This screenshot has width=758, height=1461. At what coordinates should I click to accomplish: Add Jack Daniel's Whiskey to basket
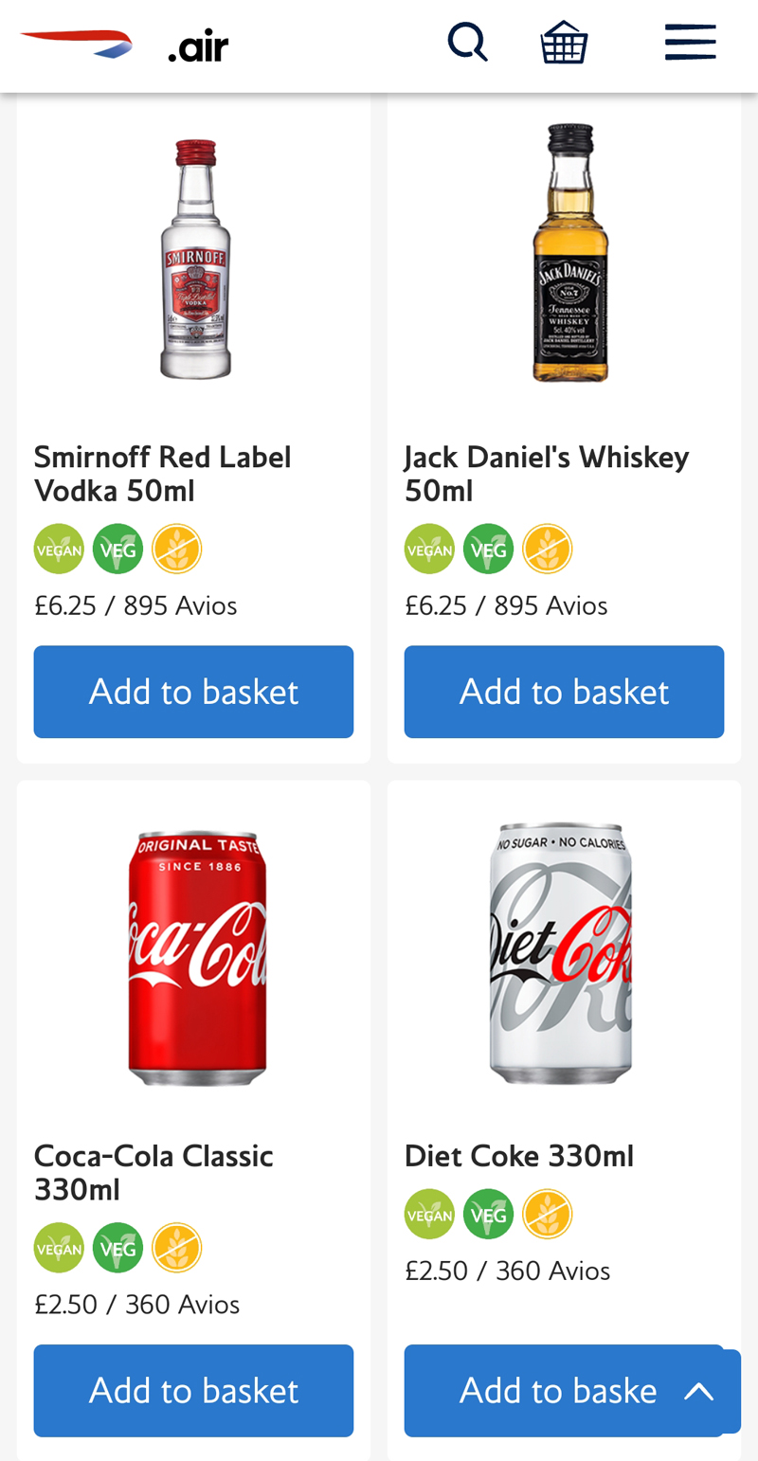click(564, 692)
